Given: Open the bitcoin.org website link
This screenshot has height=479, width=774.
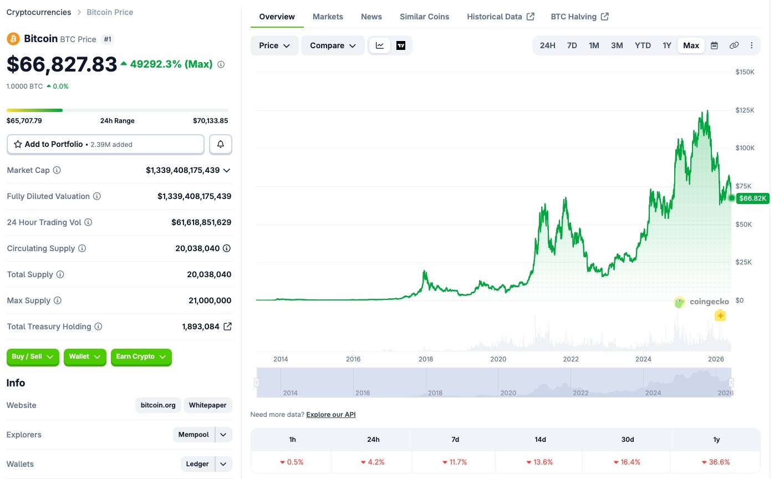Looking at the screenshot, I should (x=158, y=405).
